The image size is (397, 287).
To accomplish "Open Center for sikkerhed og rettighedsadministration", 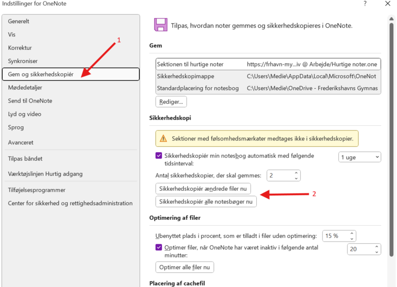I will tap(70, 203).
